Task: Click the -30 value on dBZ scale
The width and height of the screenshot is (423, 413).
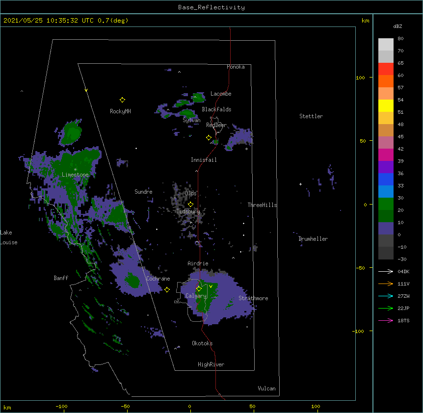Action: click(x=402, y=259)
